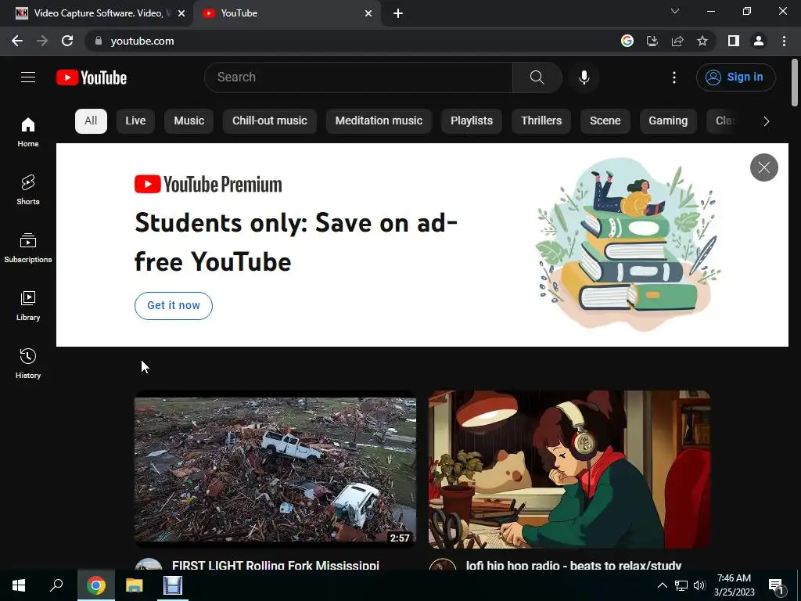Select the Meditation music chip
Screen dimensions: 801x601
pyautogui.click(x=379, y=121)
